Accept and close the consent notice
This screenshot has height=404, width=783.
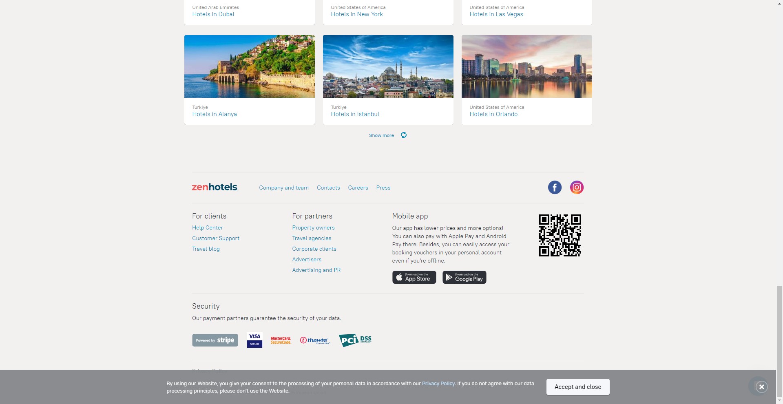click(578, 387)
